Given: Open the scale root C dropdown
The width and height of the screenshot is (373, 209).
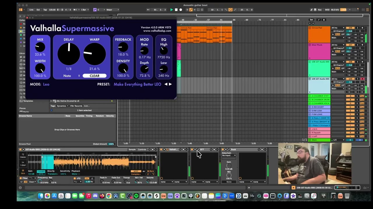Looking at the screenshot, I should point(100,10).
